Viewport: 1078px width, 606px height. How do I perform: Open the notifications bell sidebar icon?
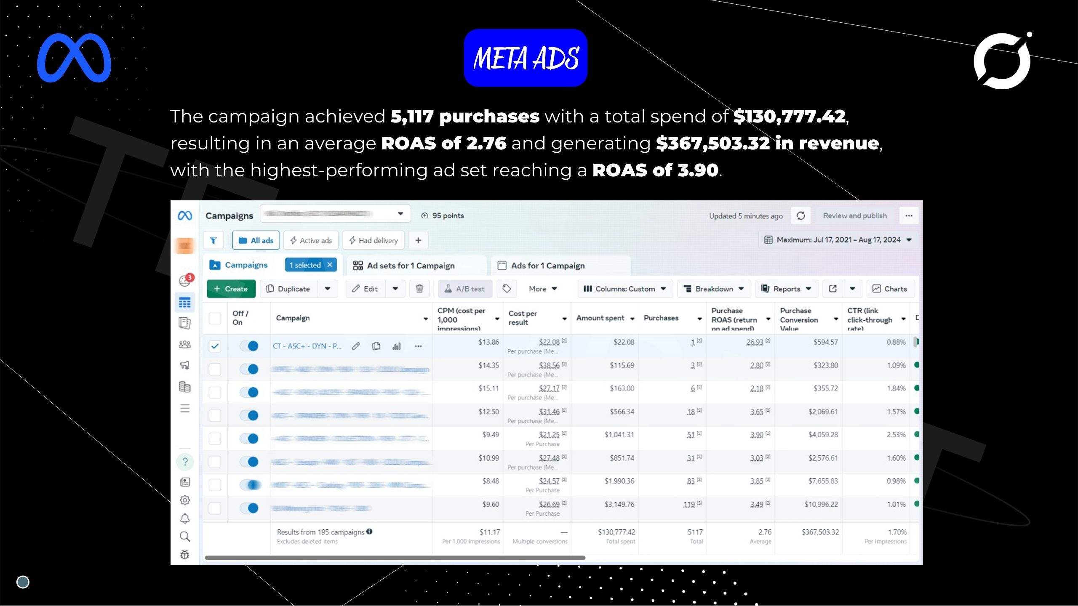(x=185, y=518)
